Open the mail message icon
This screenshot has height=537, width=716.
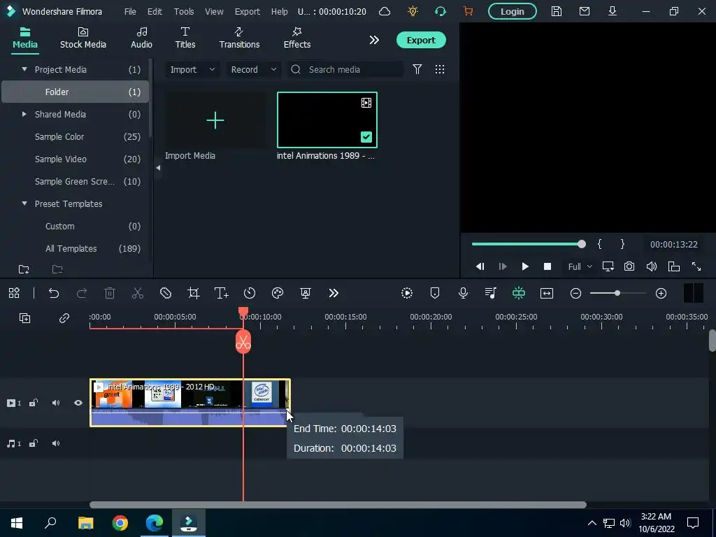pyautogui.click(x=584, y=11)
